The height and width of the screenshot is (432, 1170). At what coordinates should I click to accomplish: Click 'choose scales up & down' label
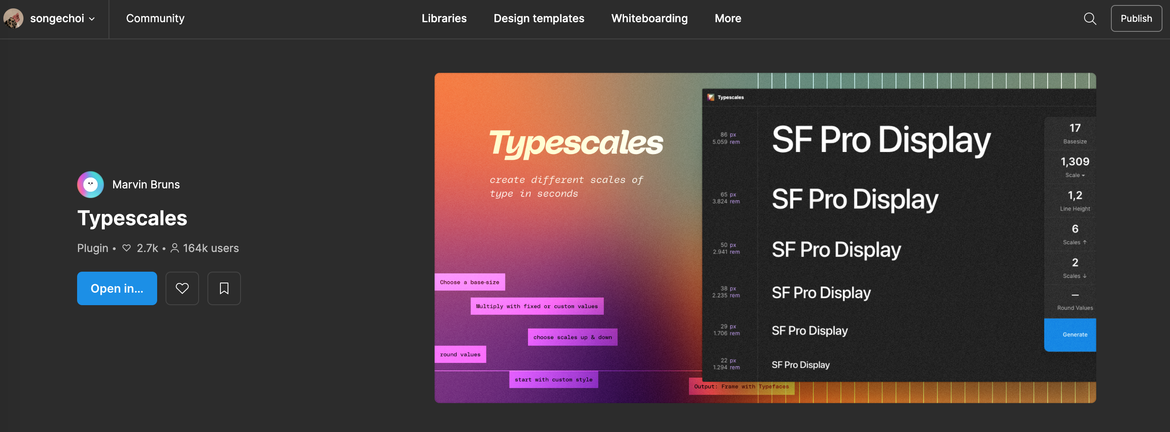[572, 337]
